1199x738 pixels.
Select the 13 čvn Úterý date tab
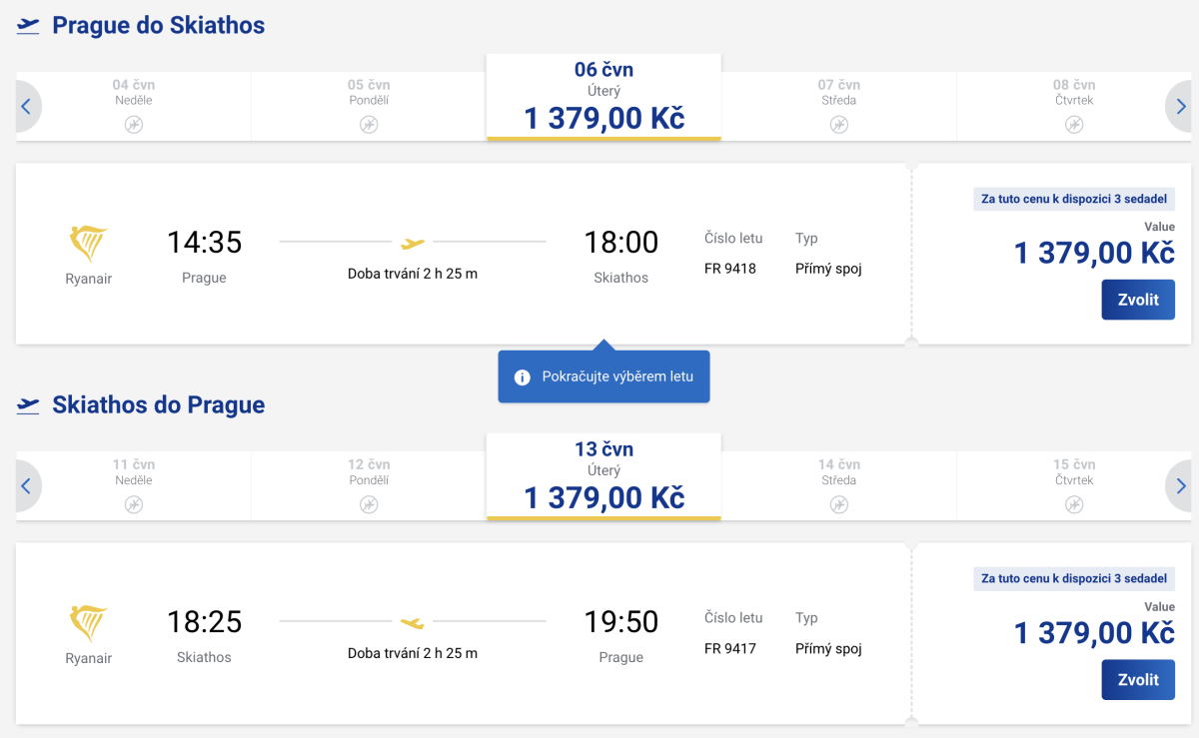pyautogui.click(x=603, y=476)
